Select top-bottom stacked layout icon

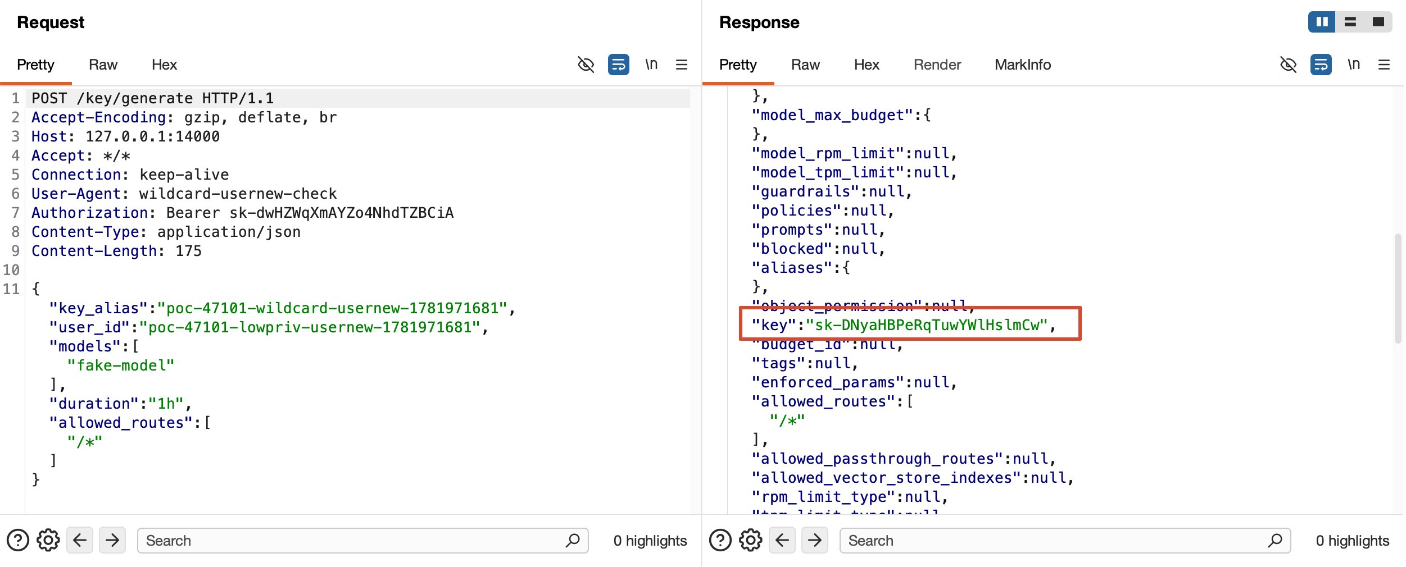coord(1350,22)
